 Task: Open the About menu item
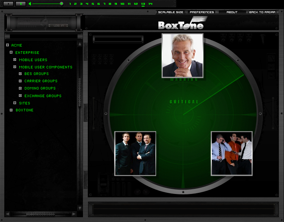232,12
